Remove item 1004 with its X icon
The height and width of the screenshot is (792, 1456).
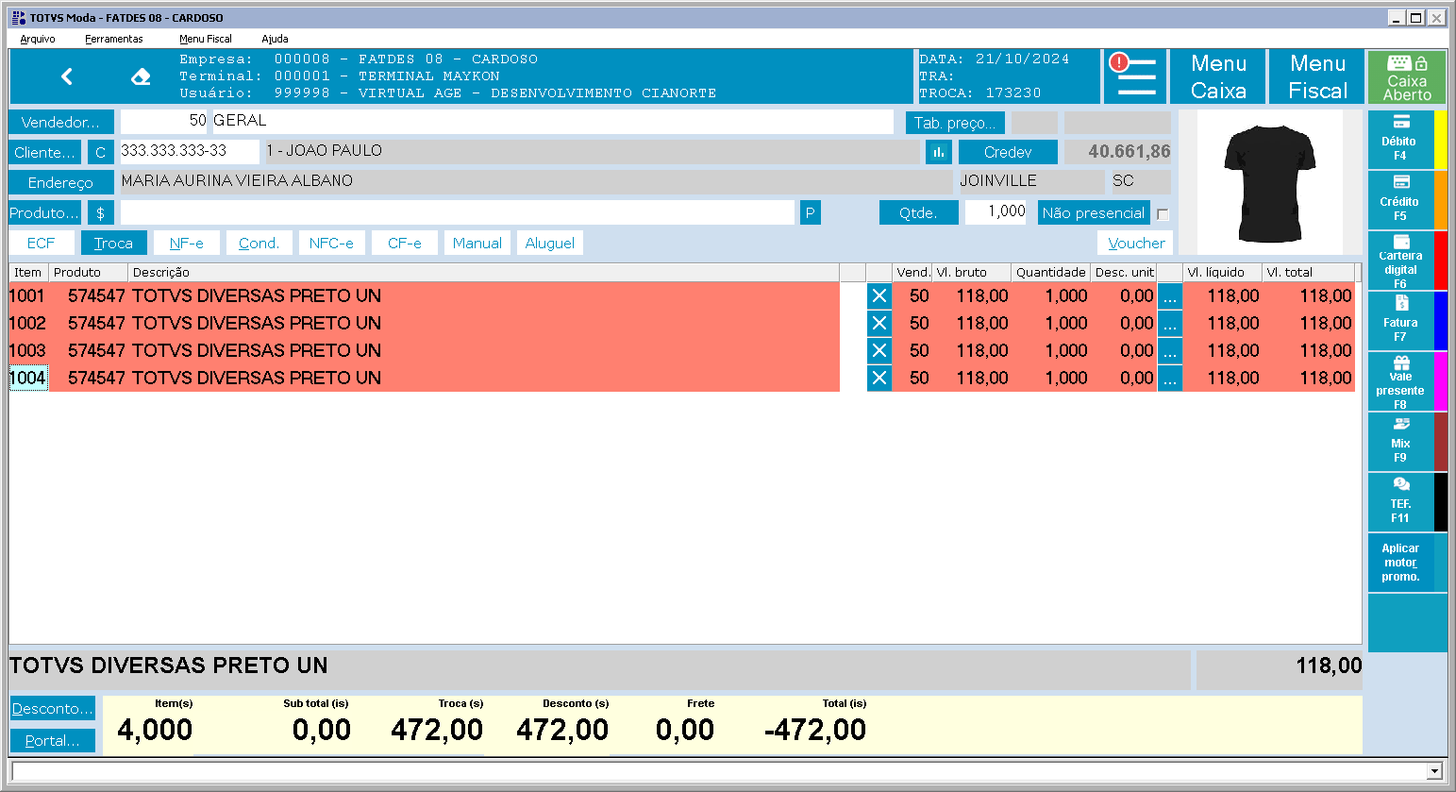coord(879,379)
